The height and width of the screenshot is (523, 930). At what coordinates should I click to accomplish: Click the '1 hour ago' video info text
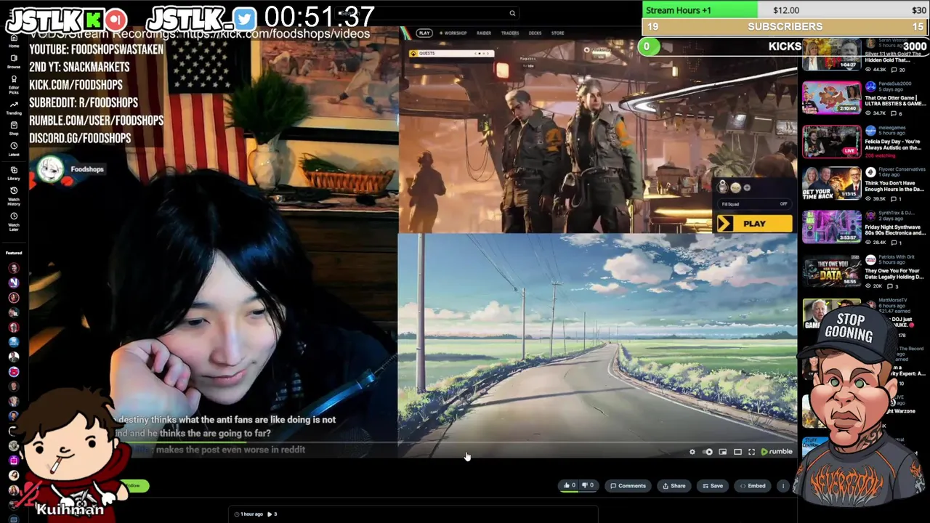251,514
